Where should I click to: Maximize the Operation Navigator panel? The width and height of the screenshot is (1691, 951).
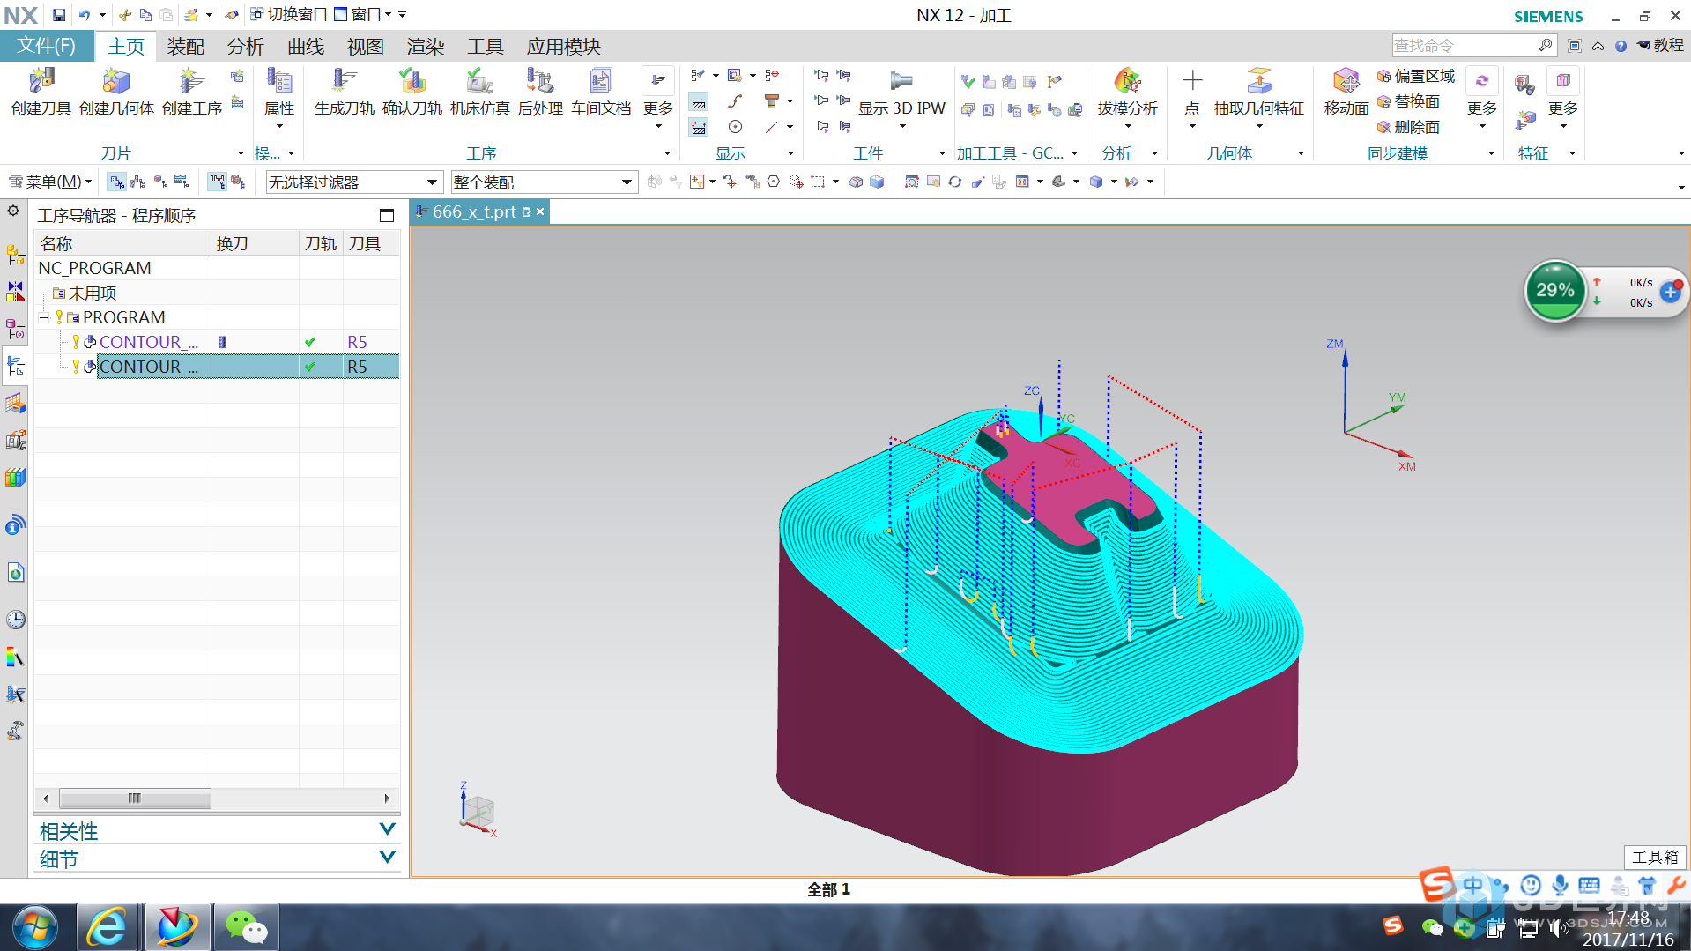point(386,215)
